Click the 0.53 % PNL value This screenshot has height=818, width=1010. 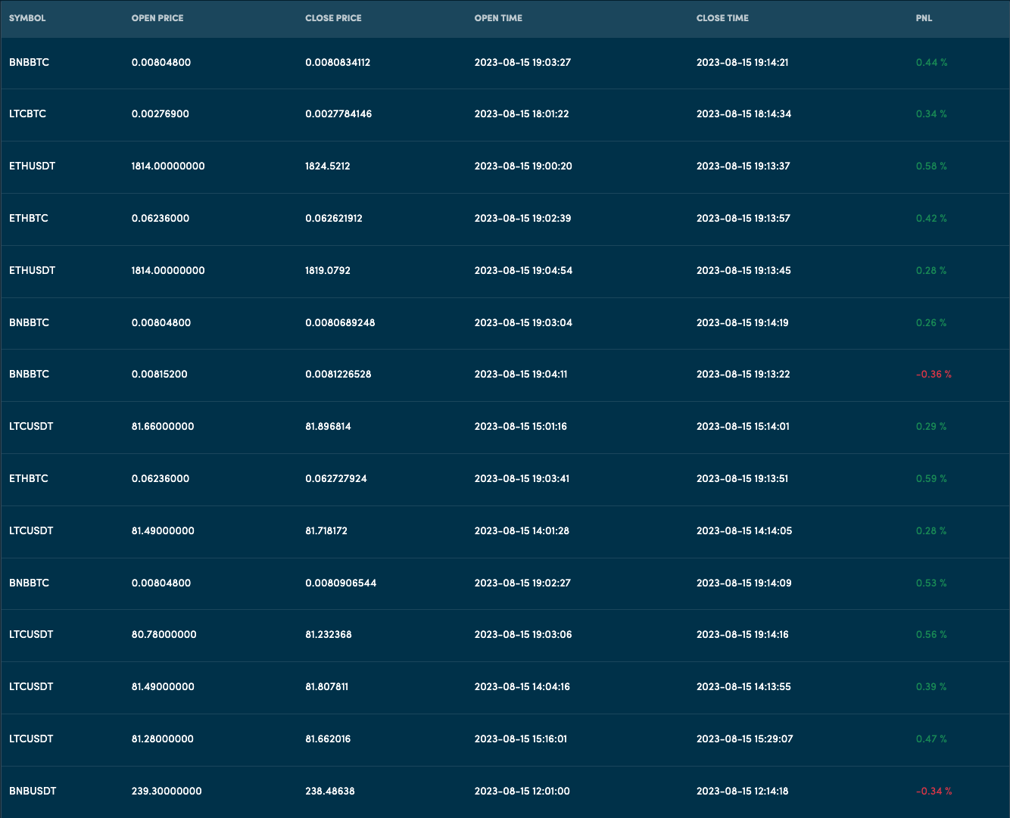[931, 583]
